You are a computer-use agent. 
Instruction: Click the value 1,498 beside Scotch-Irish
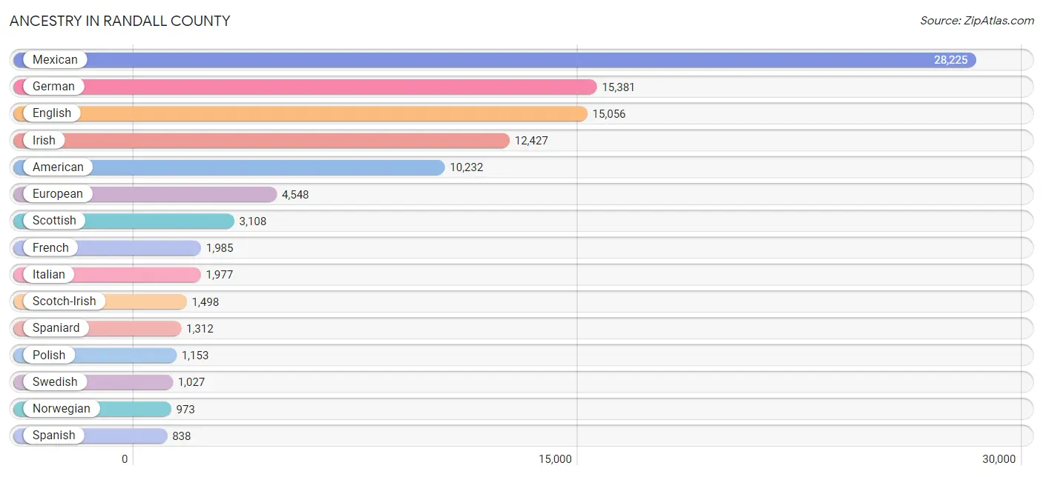(205, 302)
